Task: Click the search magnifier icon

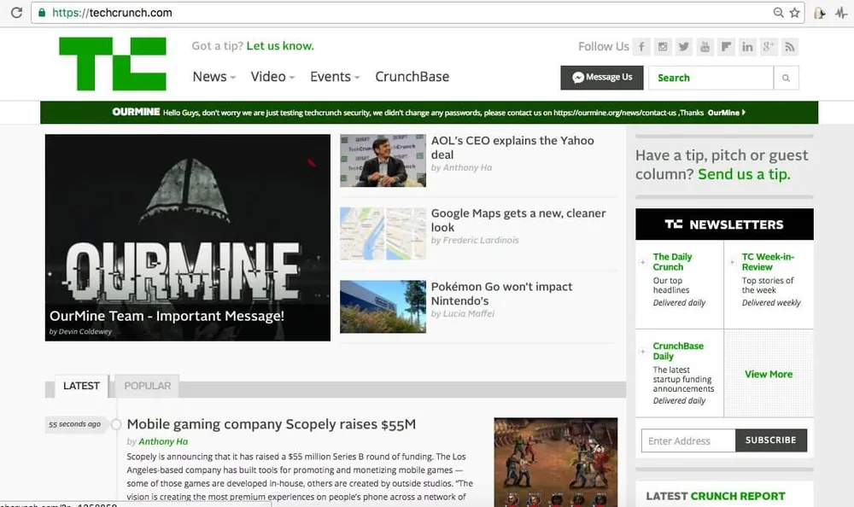Action: click(x=786, y=78)
